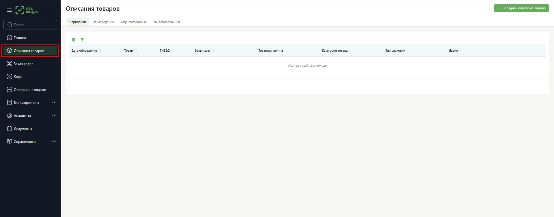The height and width of the screenshot is (217, 554).
Task: Open Коды section in sidebar
Action: [x=18, y=77]
